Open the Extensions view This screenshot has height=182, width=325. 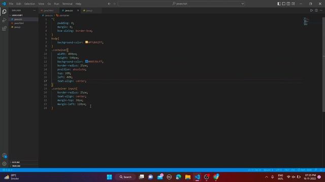point(4,28)
